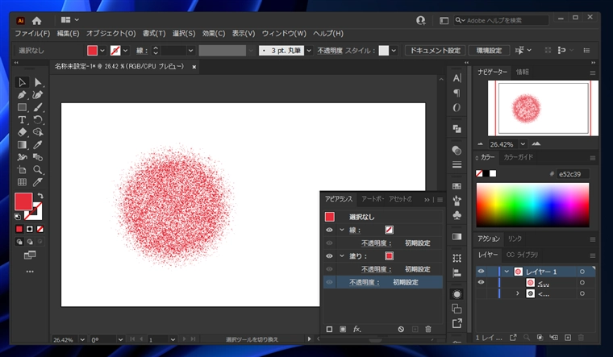Open the Symbols club-shaped panel icon

click(457, 215)
